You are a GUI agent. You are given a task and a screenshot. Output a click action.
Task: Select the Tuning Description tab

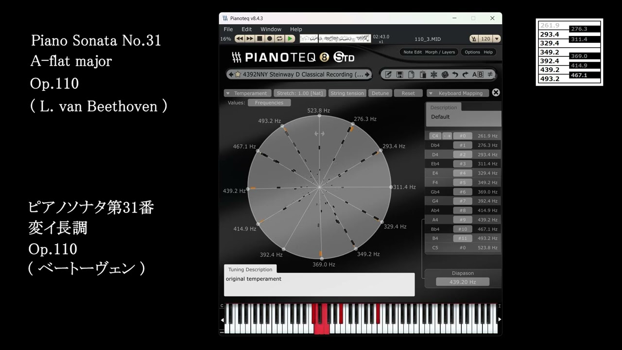point(250,269)
